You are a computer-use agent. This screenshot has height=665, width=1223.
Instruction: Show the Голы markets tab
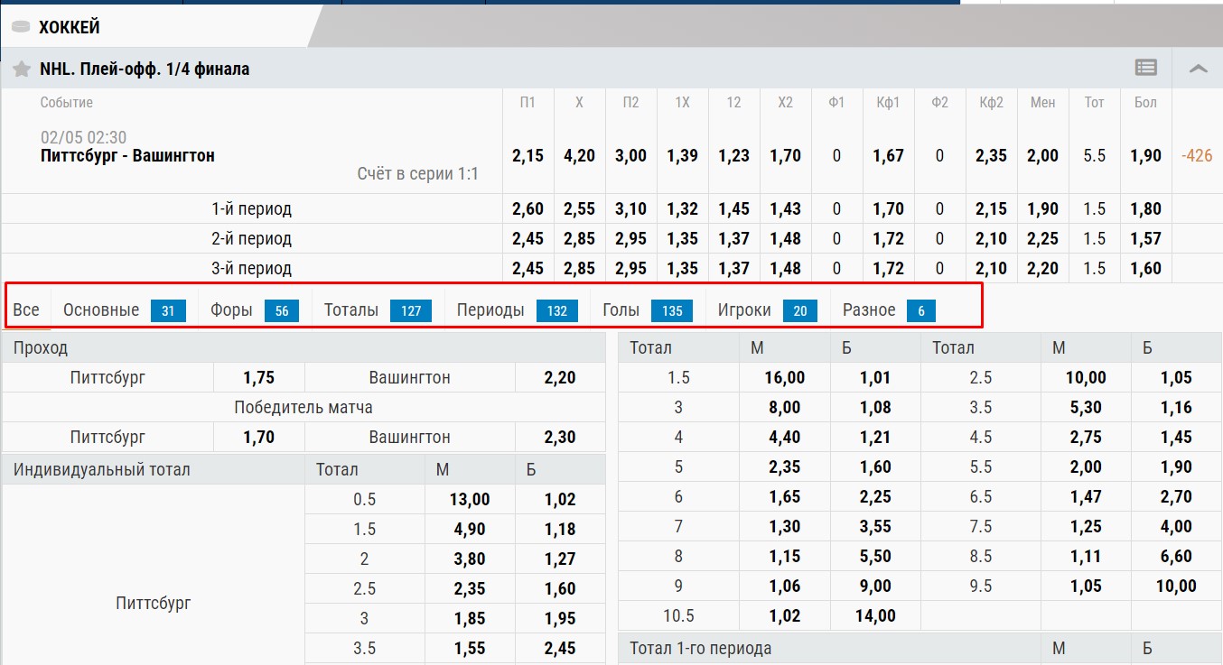click(647, 309)
